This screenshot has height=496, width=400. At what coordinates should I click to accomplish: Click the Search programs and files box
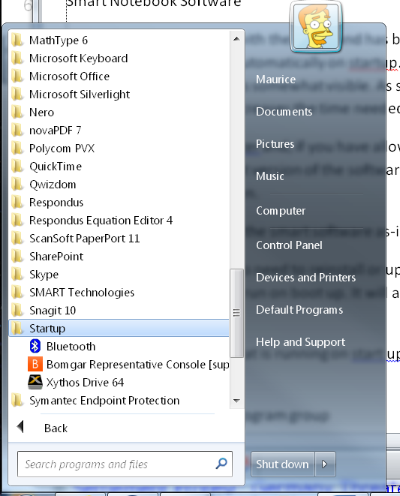pyautogui.click(x=125, y=464)
